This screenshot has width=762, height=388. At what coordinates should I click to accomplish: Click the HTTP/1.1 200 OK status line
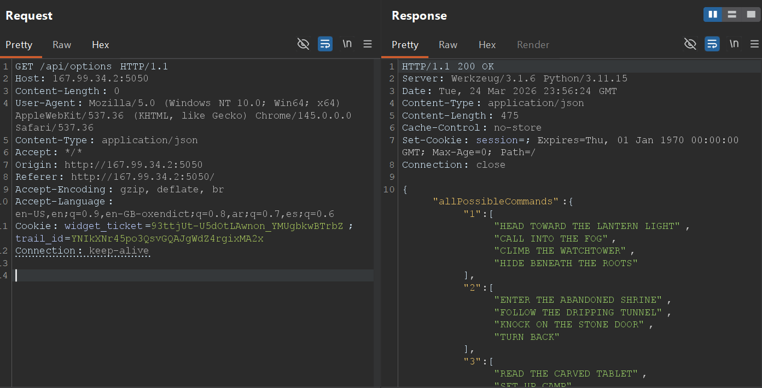[x=448, y=67]
